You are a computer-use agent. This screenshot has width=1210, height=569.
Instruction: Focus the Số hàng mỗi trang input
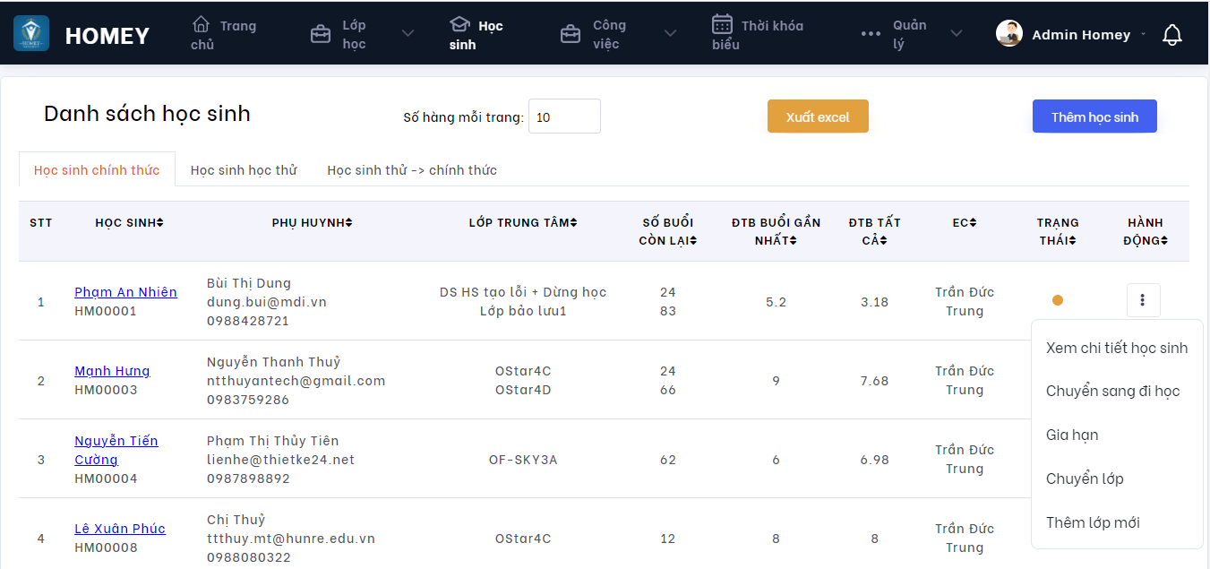(564, 116)
